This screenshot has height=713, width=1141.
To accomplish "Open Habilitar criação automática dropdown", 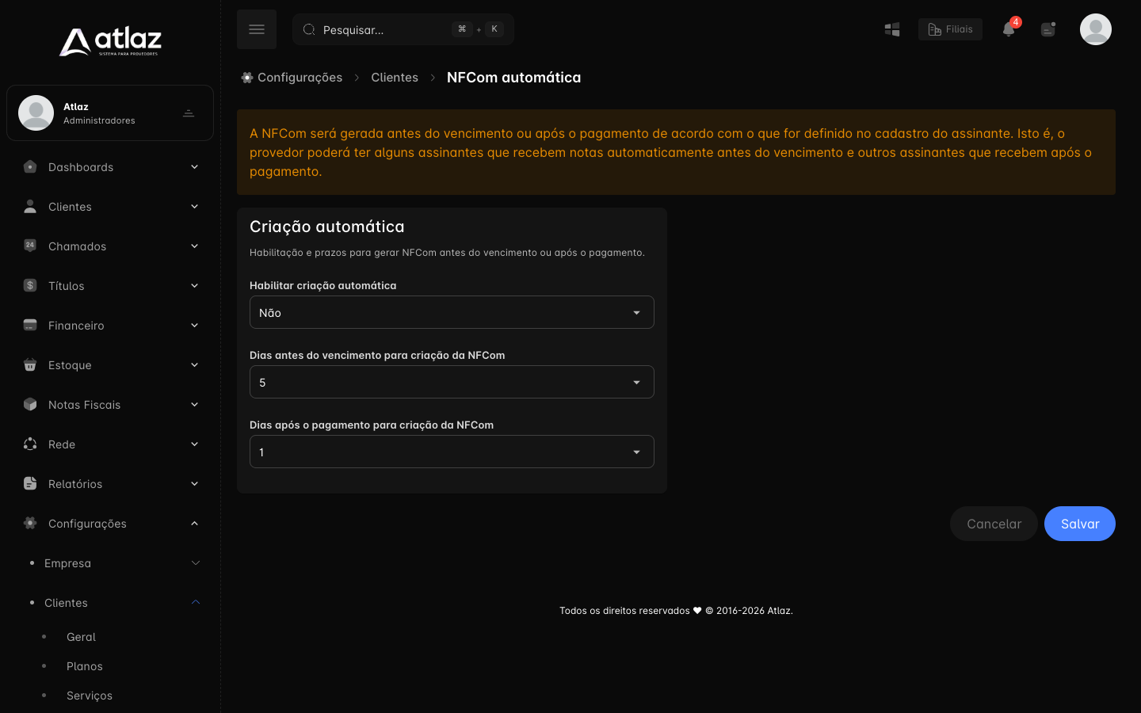I will click(452, 312).
